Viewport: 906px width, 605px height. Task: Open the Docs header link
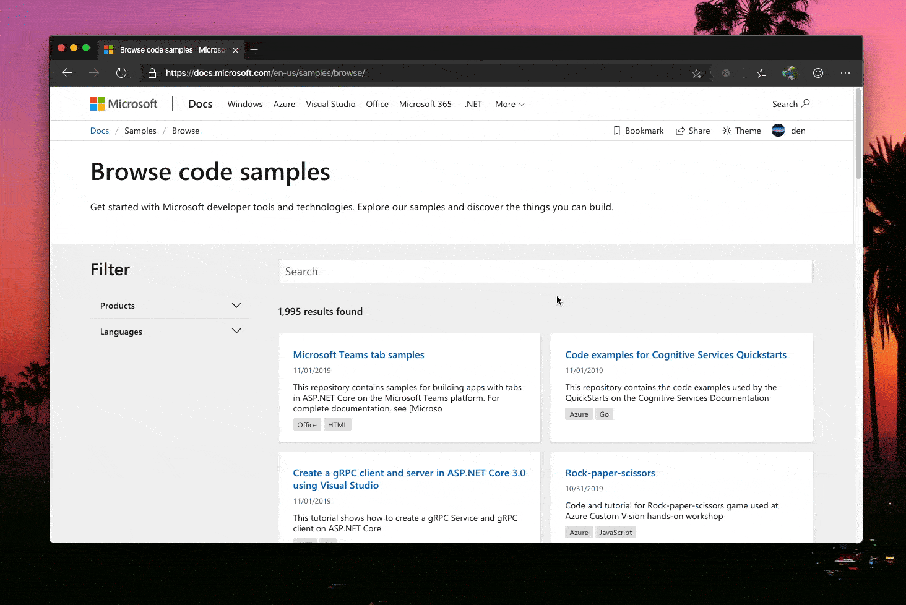pos(200,104)
